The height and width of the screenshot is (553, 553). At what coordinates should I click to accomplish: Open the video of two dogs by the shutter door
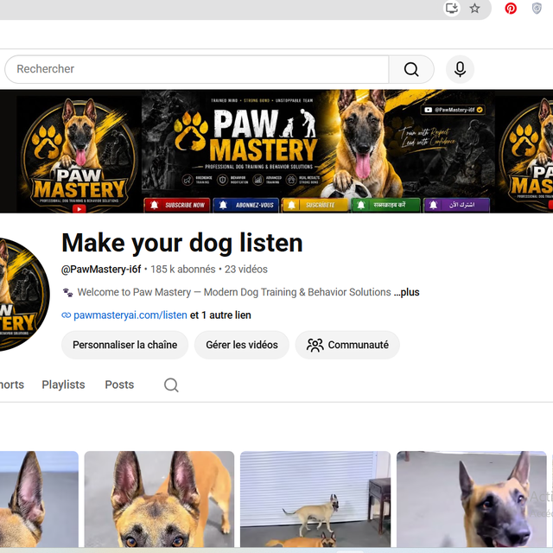(315, 499)
